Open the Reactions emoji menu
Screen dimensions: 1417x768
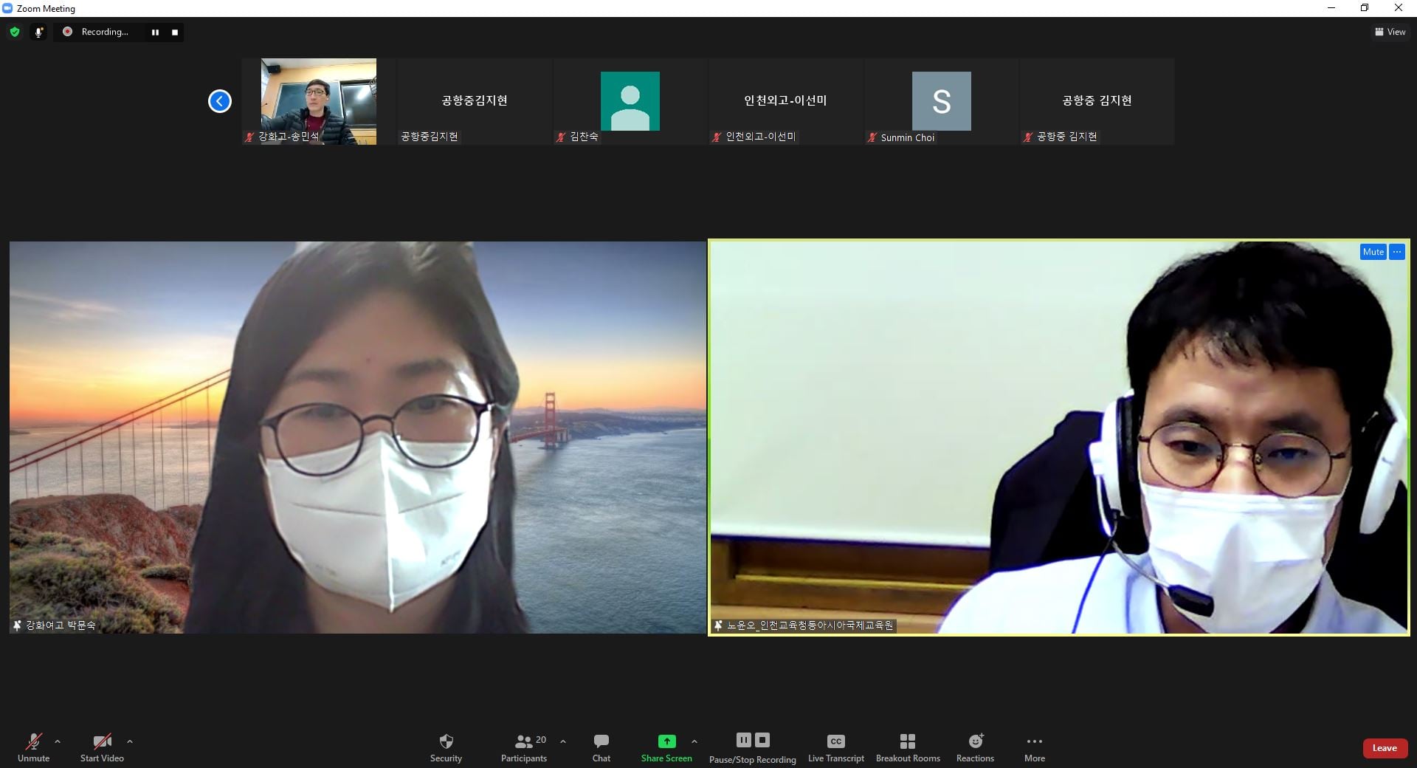click(x=975, y=741)
